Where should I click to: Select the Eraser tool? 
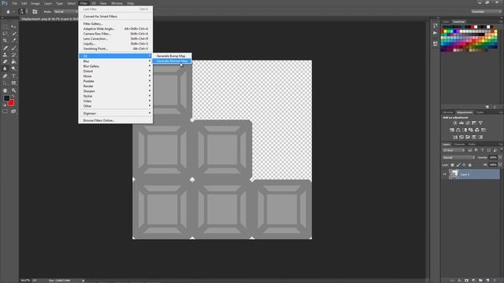point(6,61)
